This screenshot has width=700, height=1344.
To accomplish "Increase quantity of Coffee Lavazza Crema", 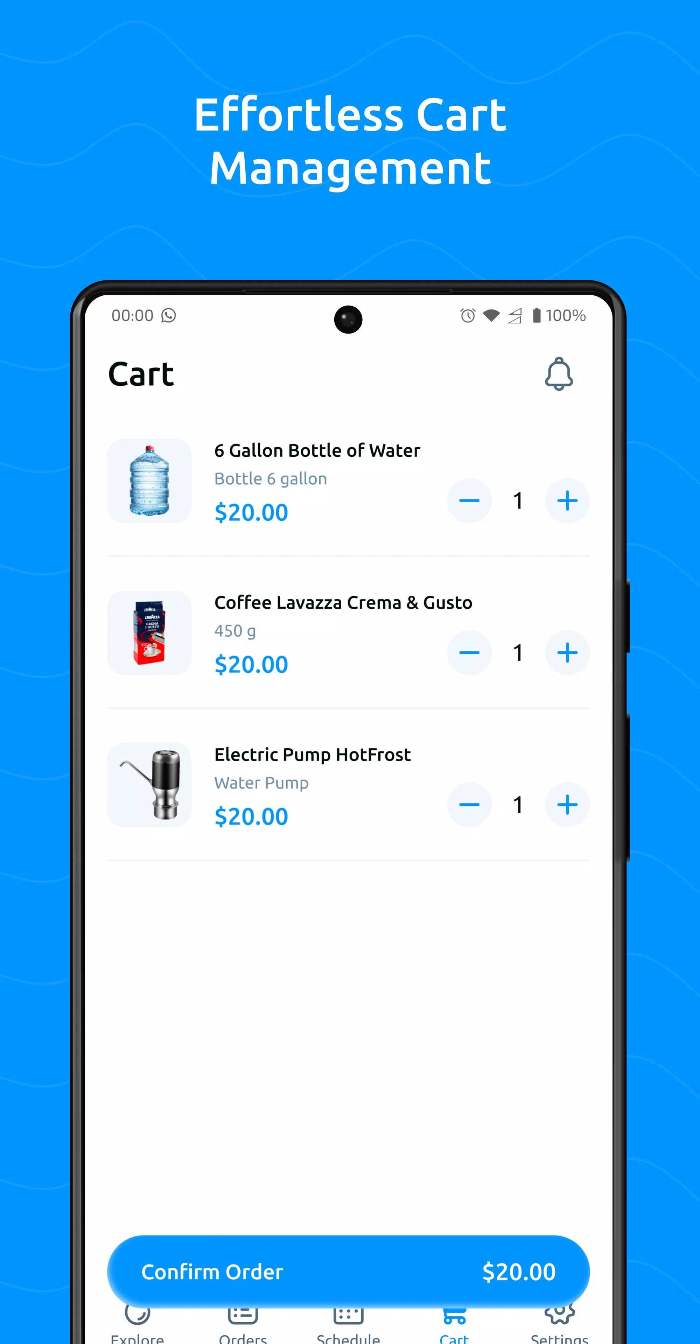I will point(567,652).
